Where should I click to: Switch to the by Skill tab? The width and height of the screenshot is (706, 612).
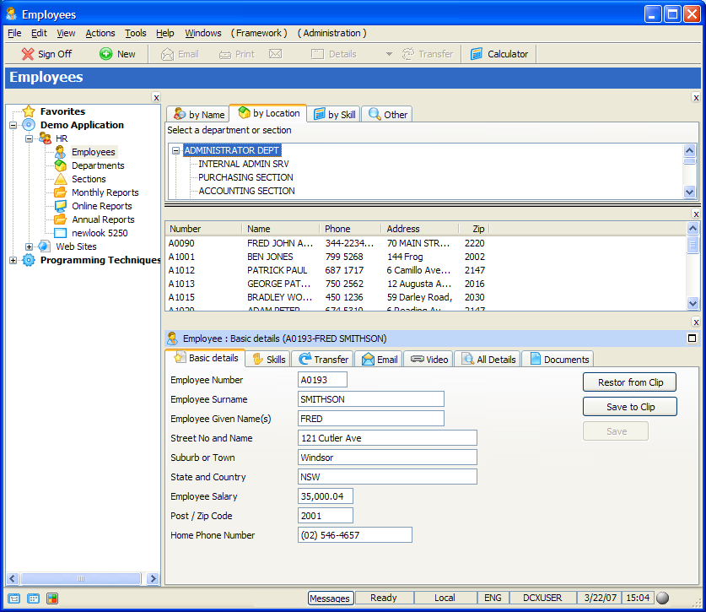334,114
